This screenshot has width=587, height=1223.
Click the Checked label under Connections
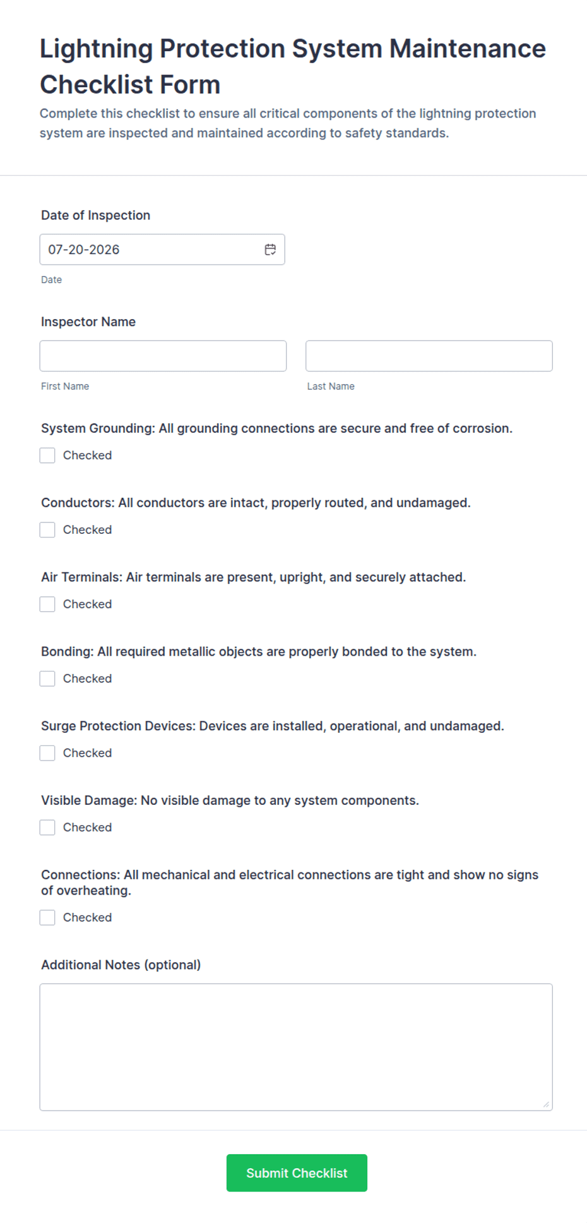87,918
